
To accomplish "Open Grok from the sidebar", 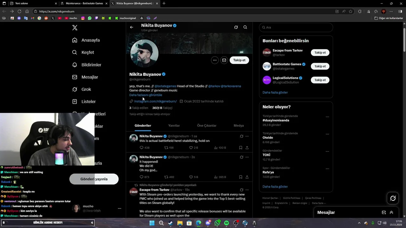I will tap(82, 90).
